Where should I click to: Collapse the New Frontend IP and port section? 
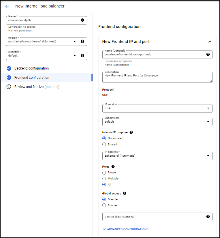(x=210, y=42)
